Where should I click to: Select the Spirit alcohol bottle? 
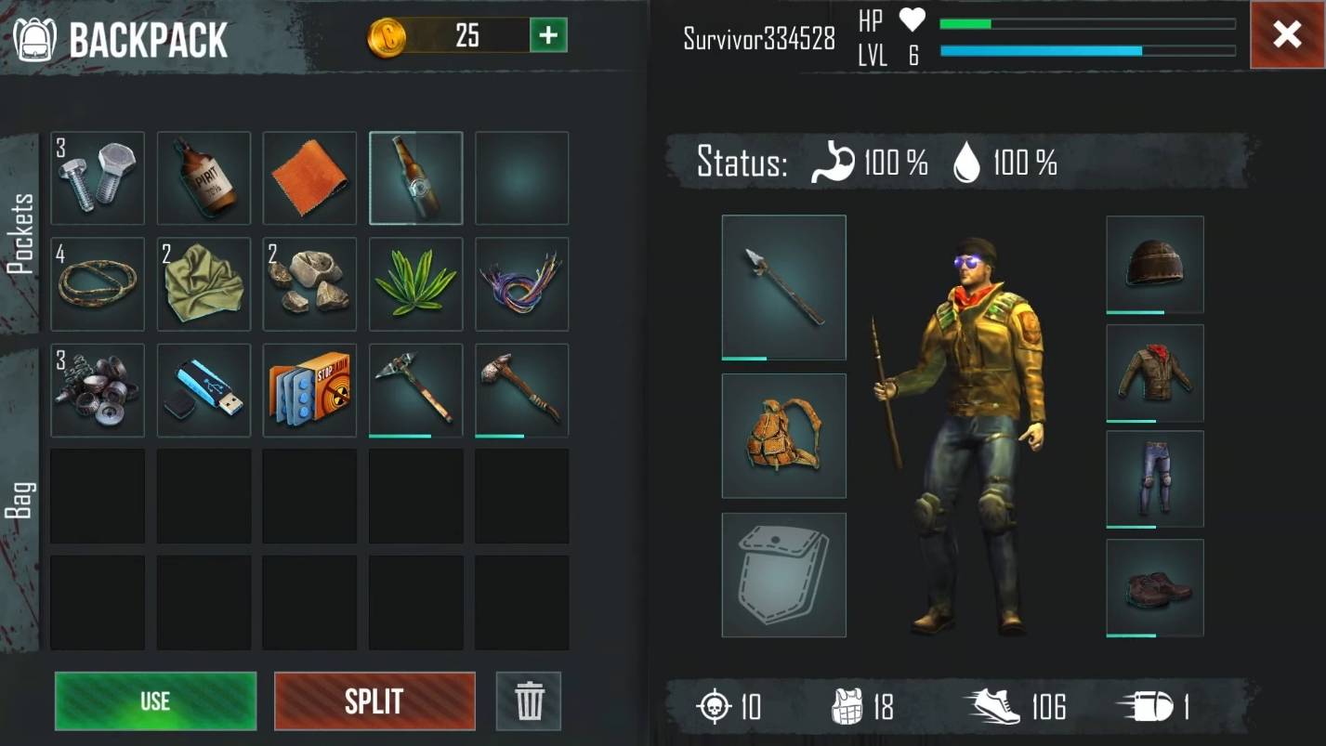click(x=203, y=178)
